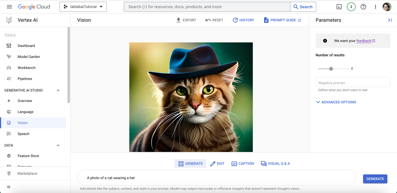
Task: Adjust the Number of results slider
Action: point(331,69)
